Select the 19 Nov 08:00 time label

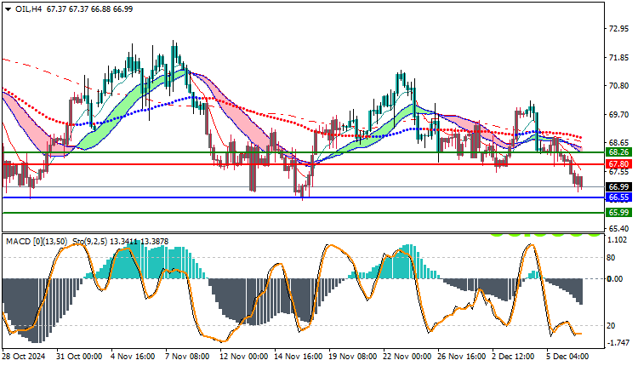[353, 357]
